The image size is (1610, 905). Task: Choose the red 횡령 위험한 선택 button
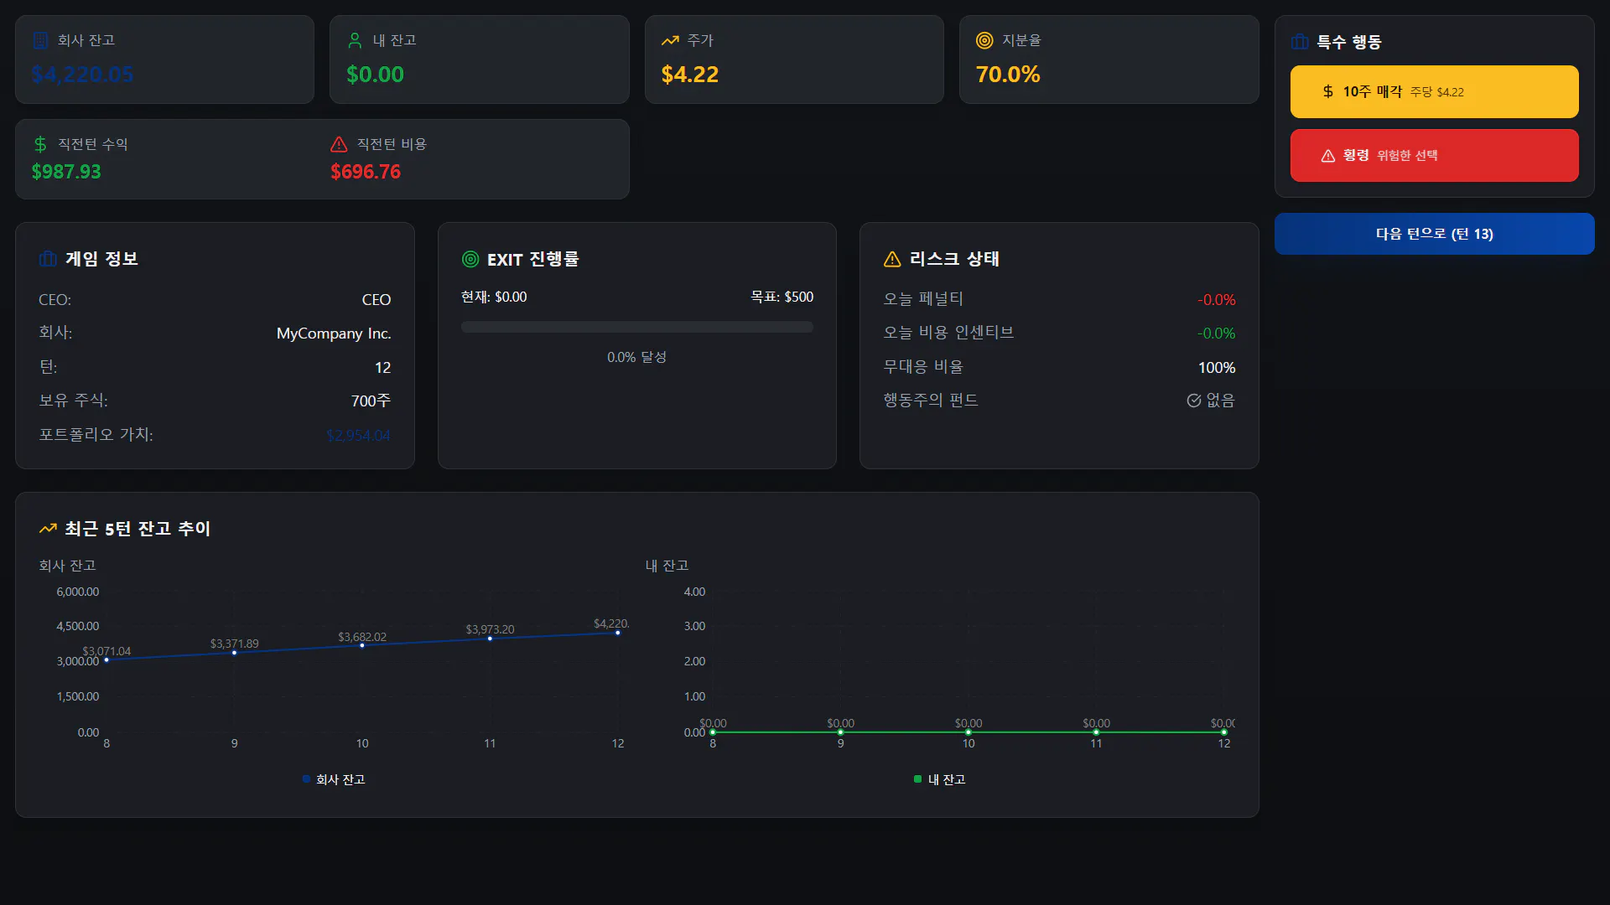[1434, 155]
